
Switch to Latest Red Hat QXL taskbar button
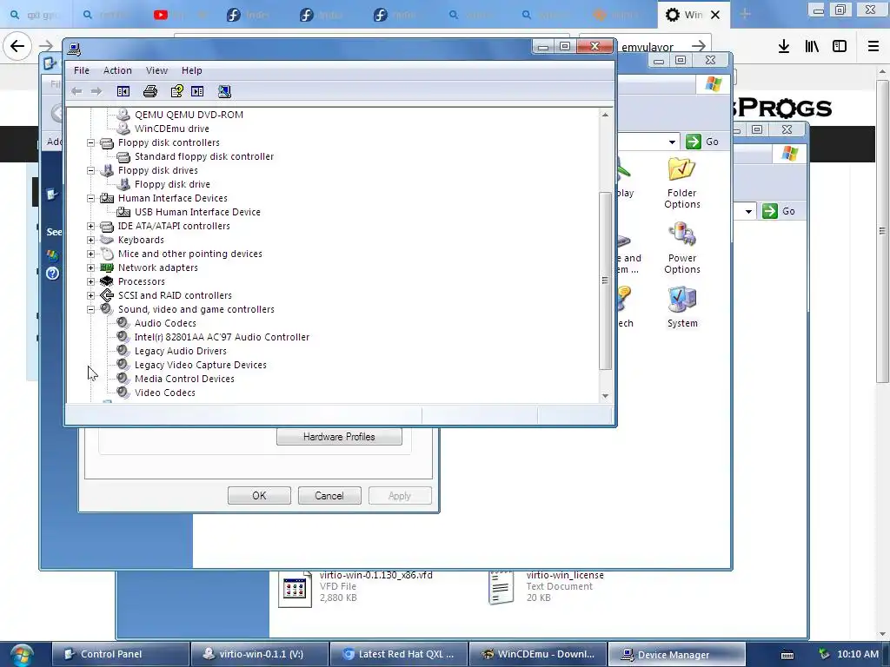(399, 654)
